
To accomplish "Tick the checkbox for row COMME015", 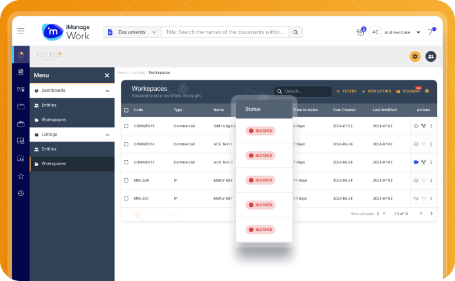I will [126, 126].
